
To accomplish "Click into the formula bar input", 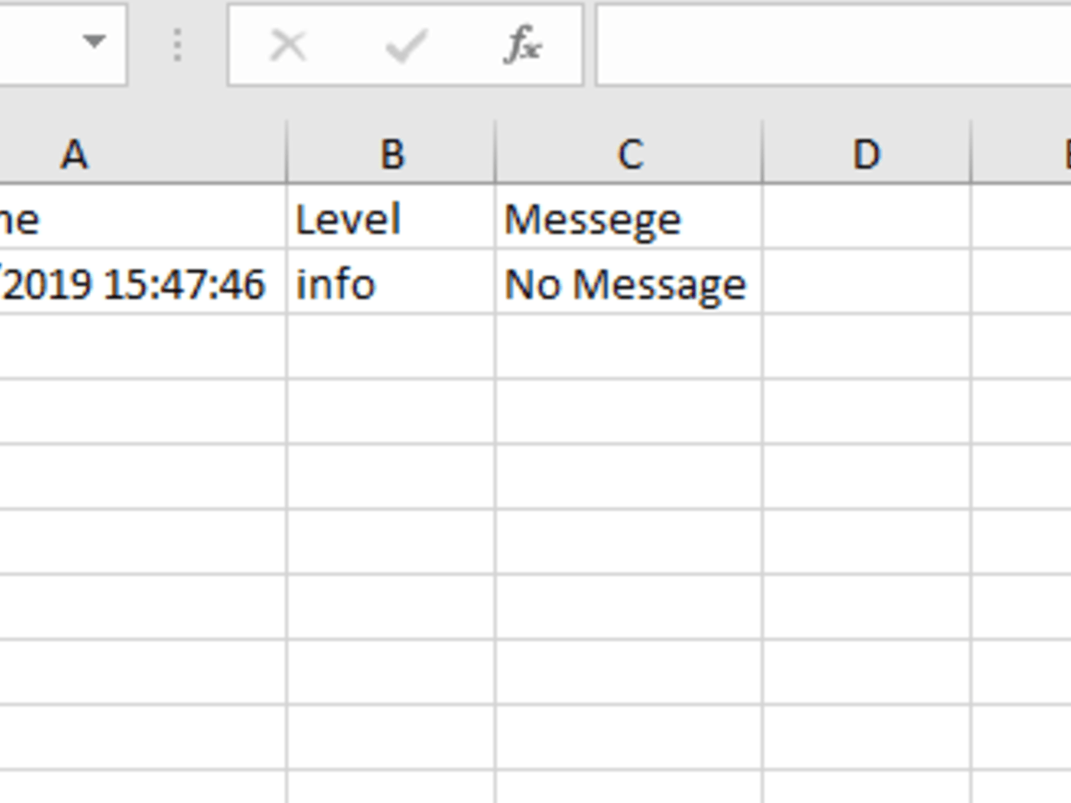I will pos(833,45).
